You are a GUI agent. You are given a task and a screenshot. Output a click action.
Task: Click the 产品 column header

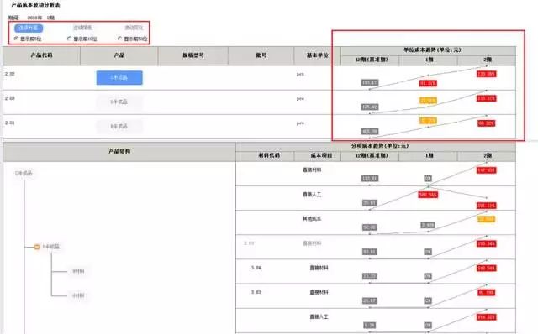(119, 55)
